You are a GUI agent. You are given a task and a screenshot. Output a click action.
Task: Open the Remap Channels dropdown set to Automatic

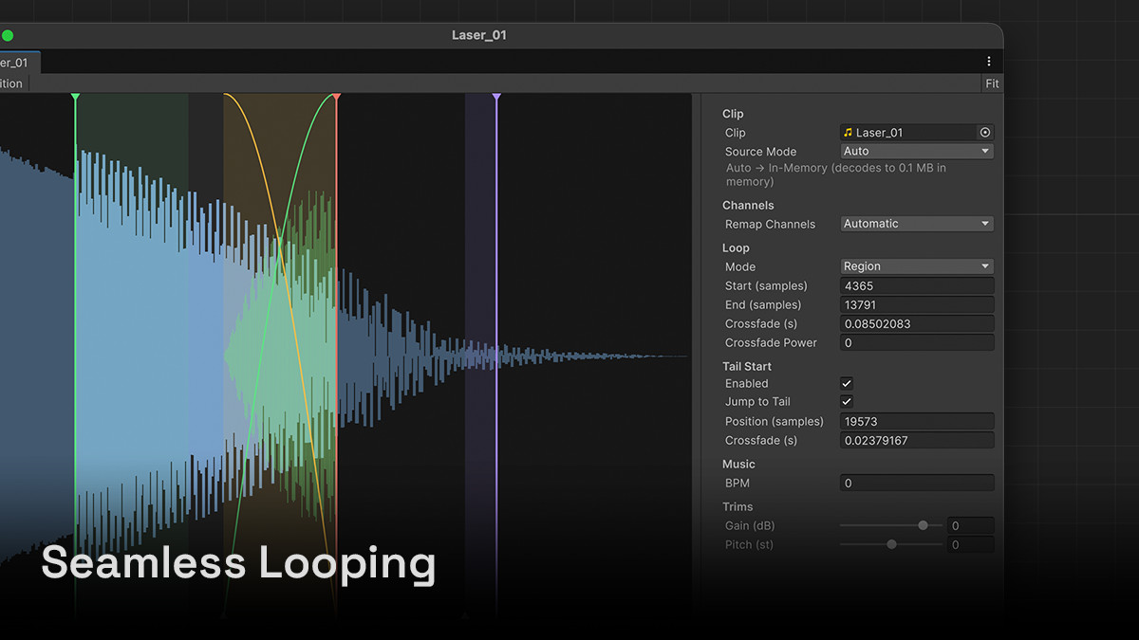click(917, 224)
